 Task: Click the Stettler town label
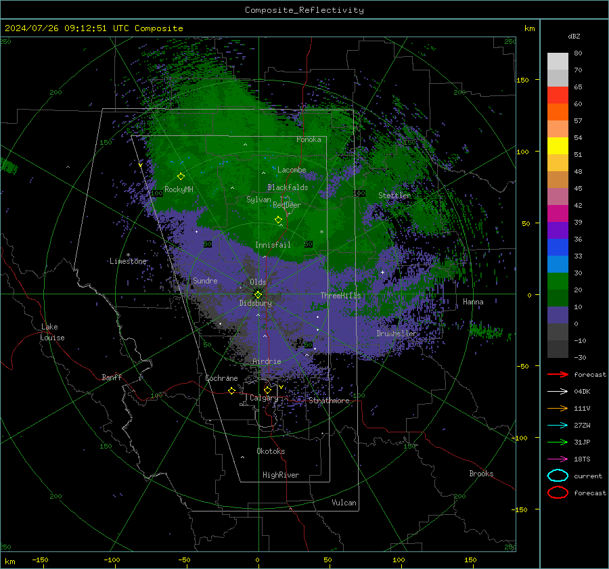point(394,196)
